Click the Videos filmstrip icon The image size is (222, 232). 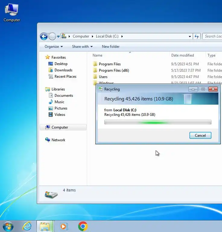[x=51, y=115]
